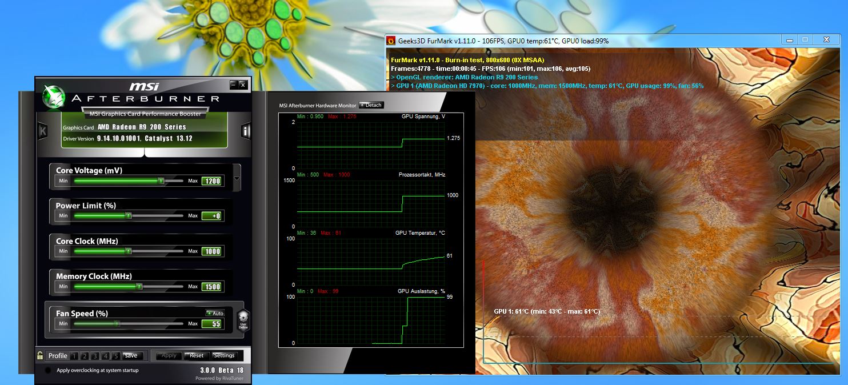
Task: Enable Apply overclocking at system startup
Action: [48, 370]
